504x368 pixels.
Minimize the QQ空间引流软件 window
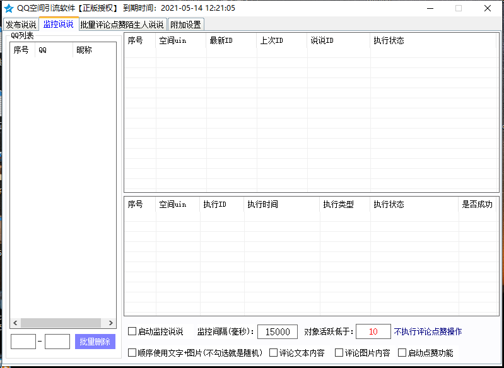tap(430, 8)
